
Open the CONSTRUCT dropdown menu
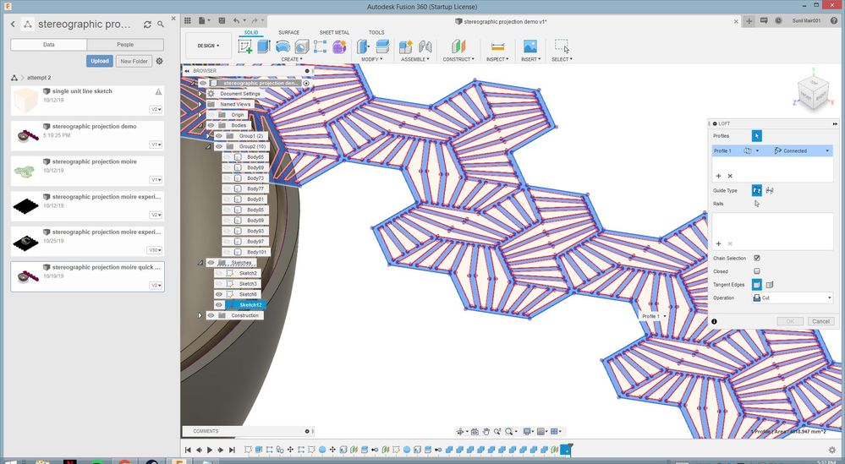[458, 59]
